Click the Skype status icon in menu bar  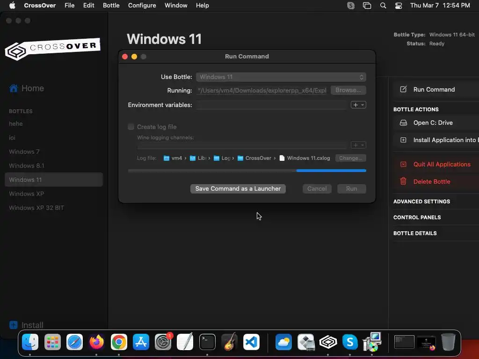click(351, 6)
